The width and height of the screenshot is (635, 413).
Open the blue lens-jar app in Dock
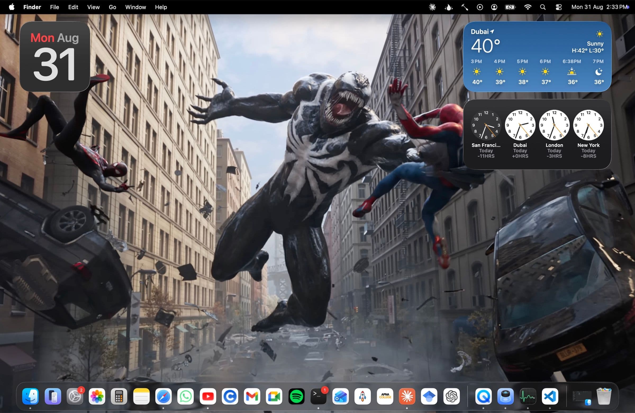click(x=505, y=396)
